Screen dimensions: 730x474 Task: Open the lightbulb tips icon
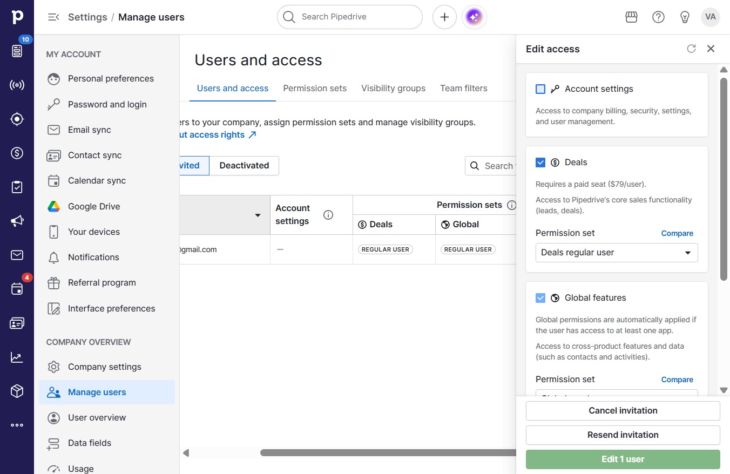click(685, 17)
